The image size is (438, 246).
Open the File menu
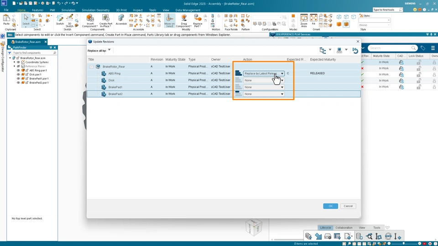[x=6, y=10]
